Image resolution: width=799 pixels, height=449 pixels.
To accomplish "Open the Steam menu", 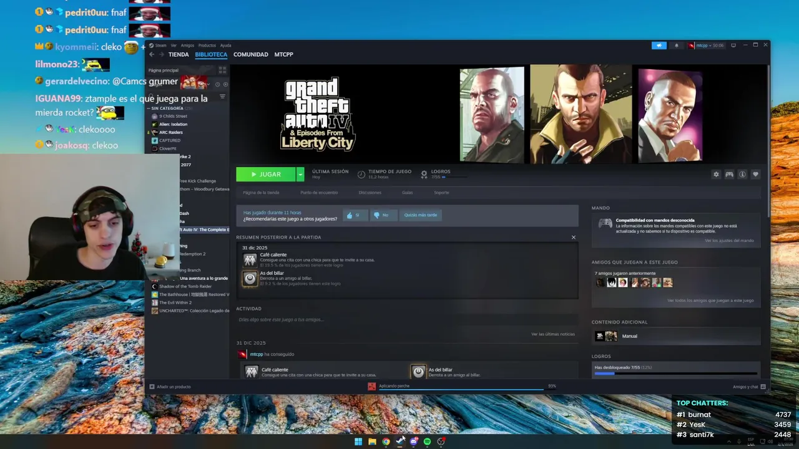I will 160,45.
